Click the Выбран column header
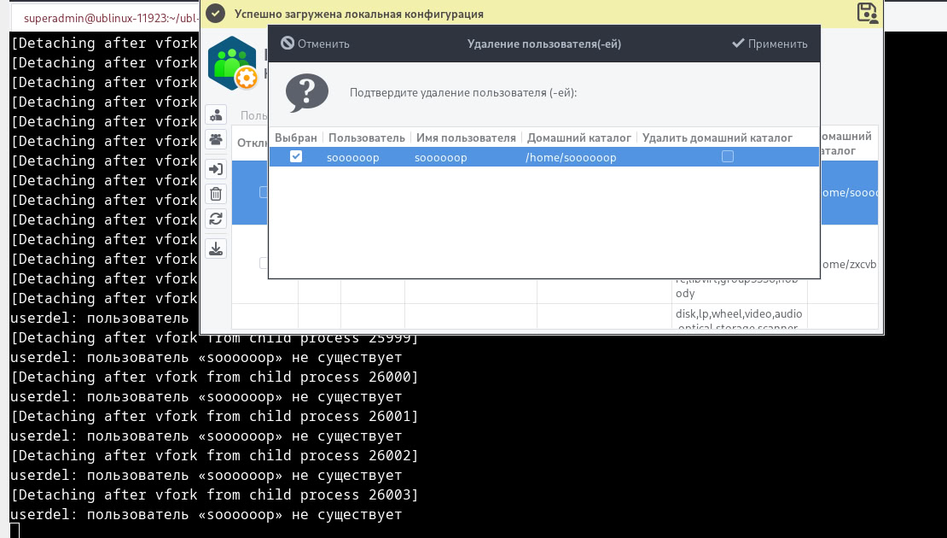947x538 pixels. tap(296, 137)
